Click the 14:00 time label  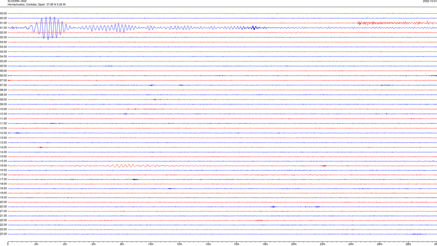click(x=3, y=147)
